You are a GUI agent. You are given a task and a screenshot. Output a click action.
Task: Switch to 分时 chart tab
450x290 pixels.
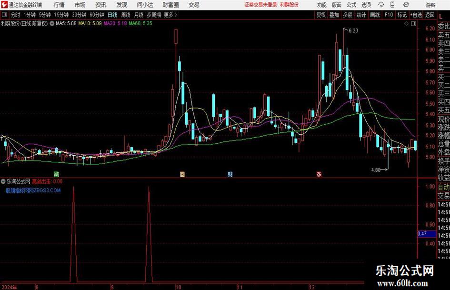click(16, 15)
